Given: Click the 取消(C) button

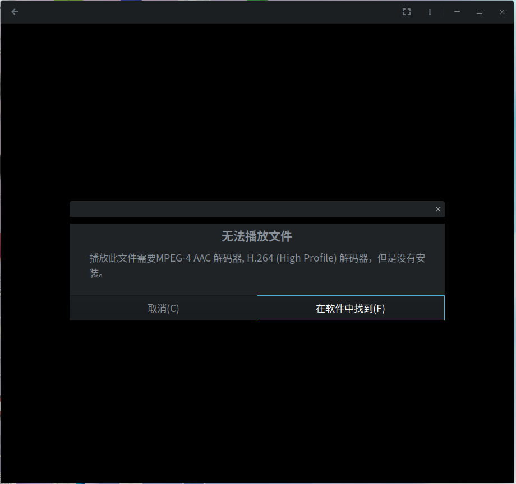Looking at the screenshot, I should (x=163, y=308).
